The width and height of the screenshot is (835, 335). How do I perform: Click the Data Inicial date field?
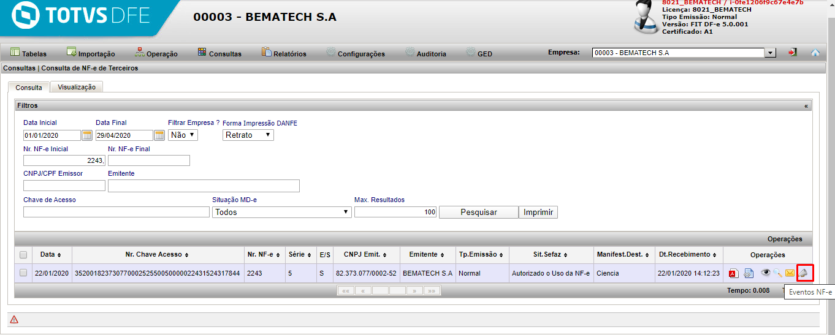tap(52, 135)
